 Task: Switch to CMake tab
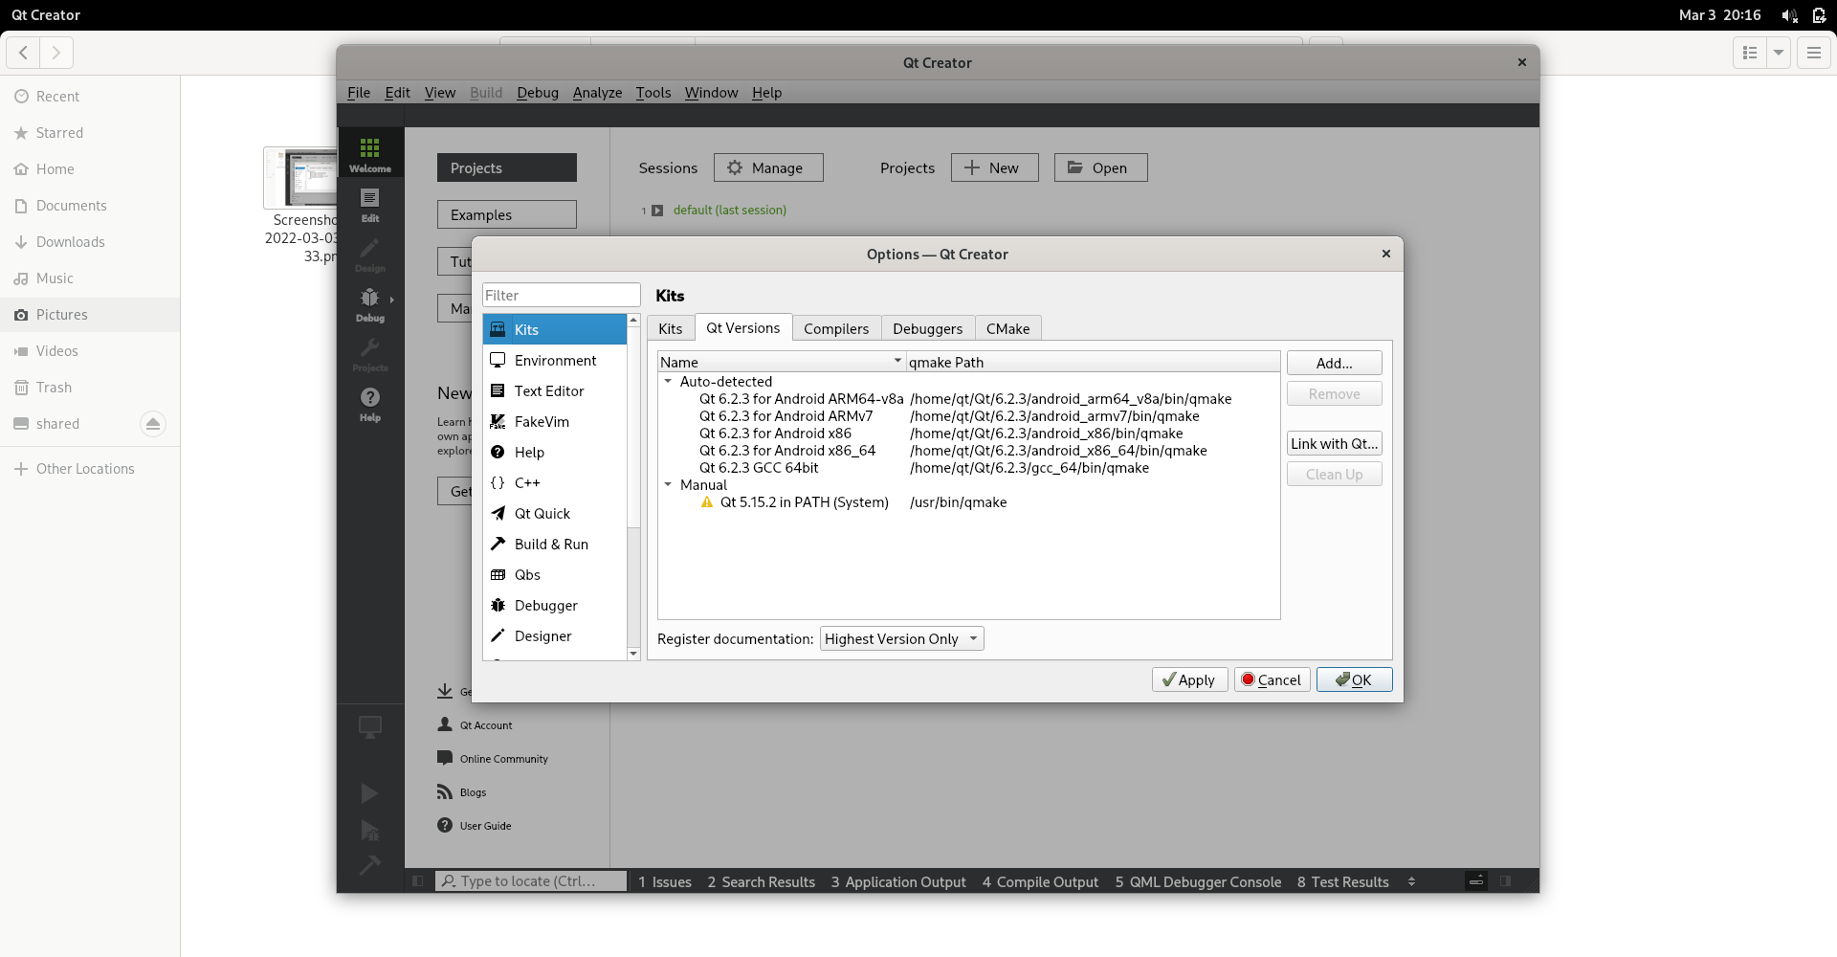pyautogui.click(x=1007, y=328)
